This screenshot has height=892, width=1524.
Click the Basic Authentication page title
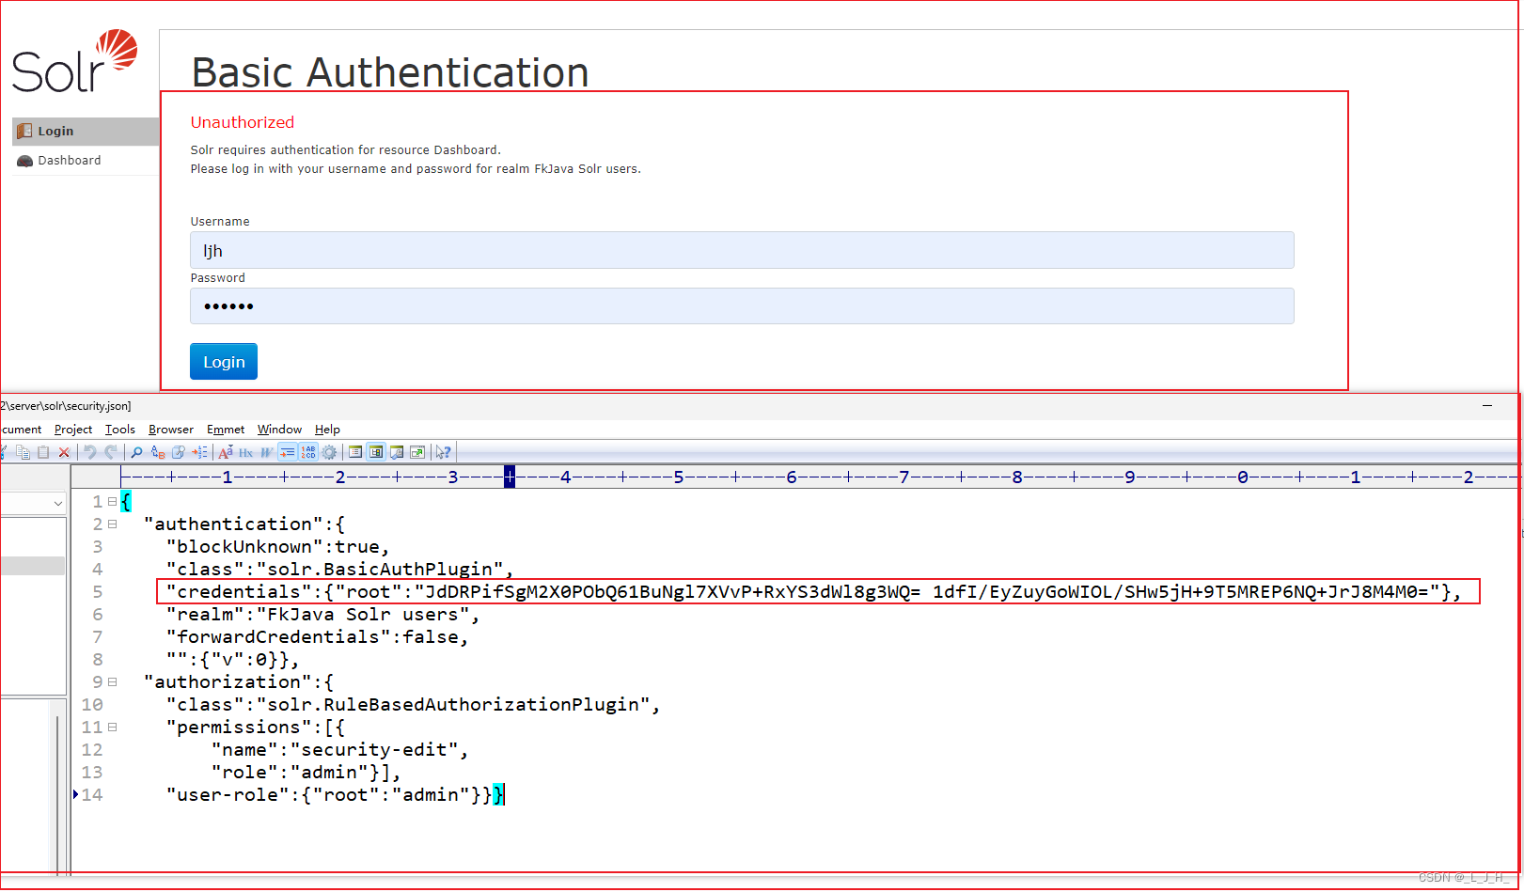pyautogui.click(x=390, y=72)
